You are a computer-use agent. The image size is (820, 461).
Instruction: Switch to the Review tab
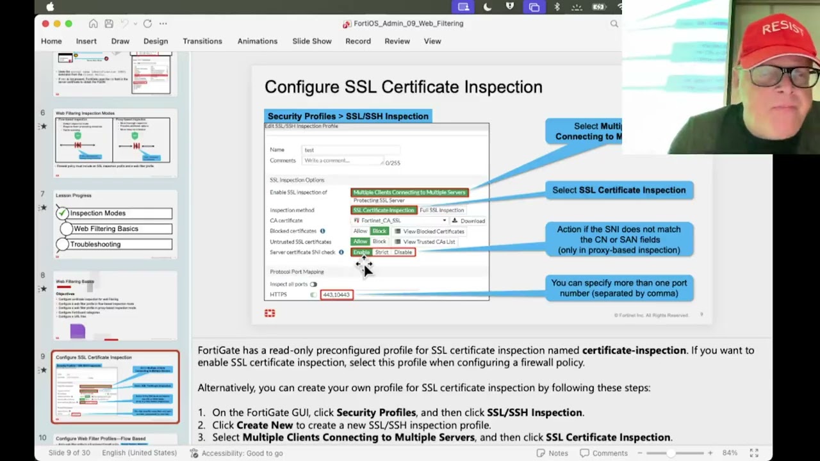[x=397, y=41]
